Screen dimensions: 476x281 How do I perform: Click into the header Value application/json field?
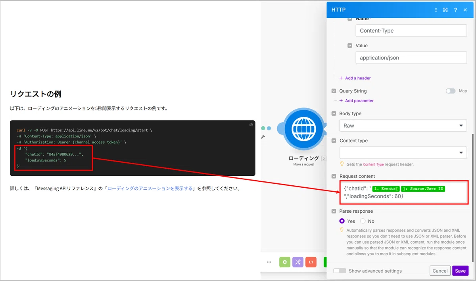[411, 58]
